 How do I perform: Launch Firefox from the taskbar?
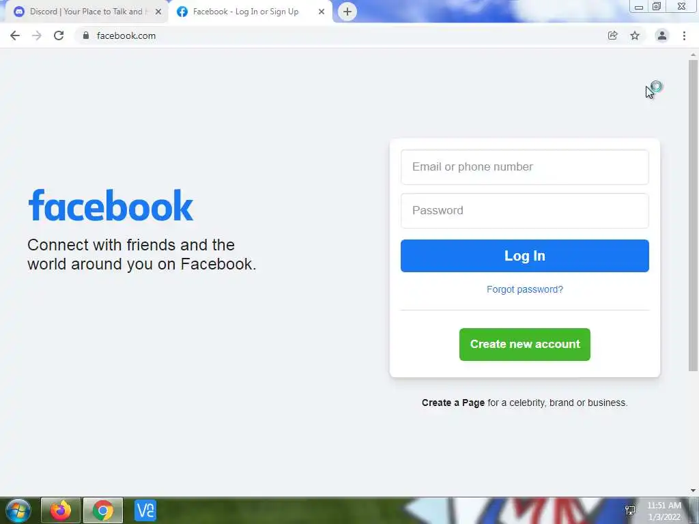(61, 510)
